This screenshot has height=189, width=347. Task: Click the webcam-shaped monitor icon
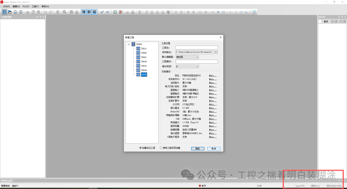(140, 12)
